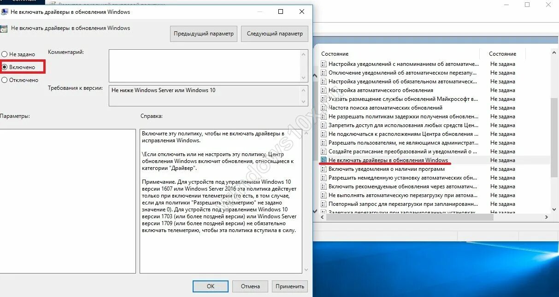Screen dimensions: 559x297
Task: Click inside the 'Комментарий' text box
Action: (x=205, y=66)
